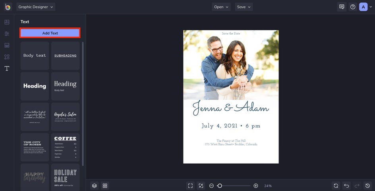Toggle the grid view icon
375x191 pixels.
(105, 186)
